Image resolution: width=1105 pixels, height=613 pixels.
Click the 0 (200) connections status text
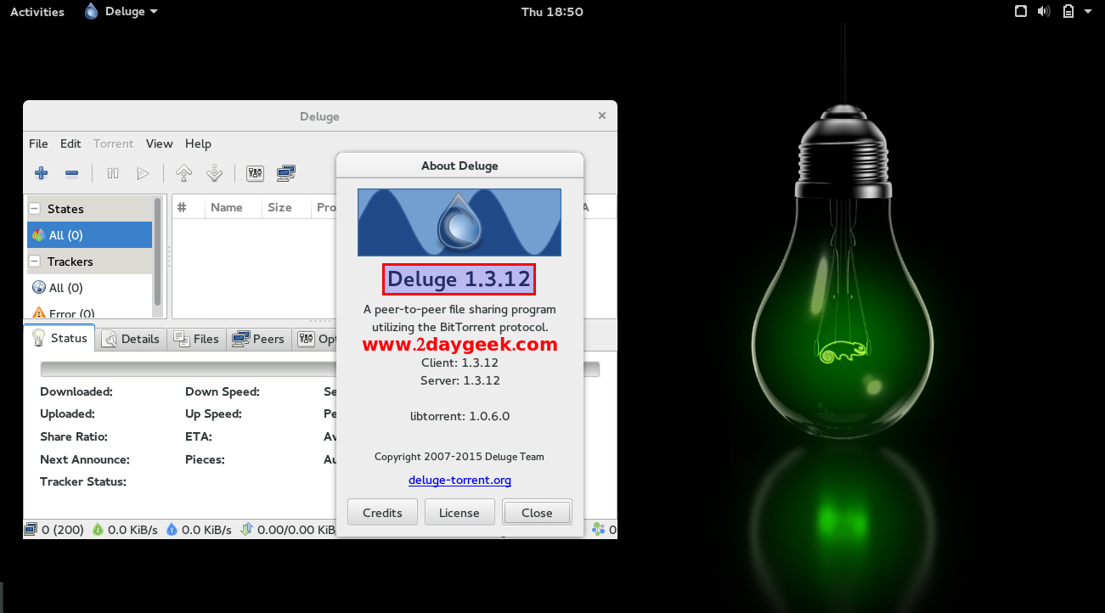[x=63, y=530]
